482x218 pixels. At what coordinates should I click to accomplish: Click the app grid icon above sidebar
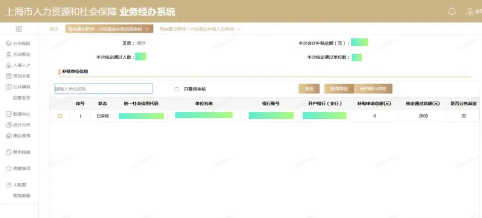19,29
